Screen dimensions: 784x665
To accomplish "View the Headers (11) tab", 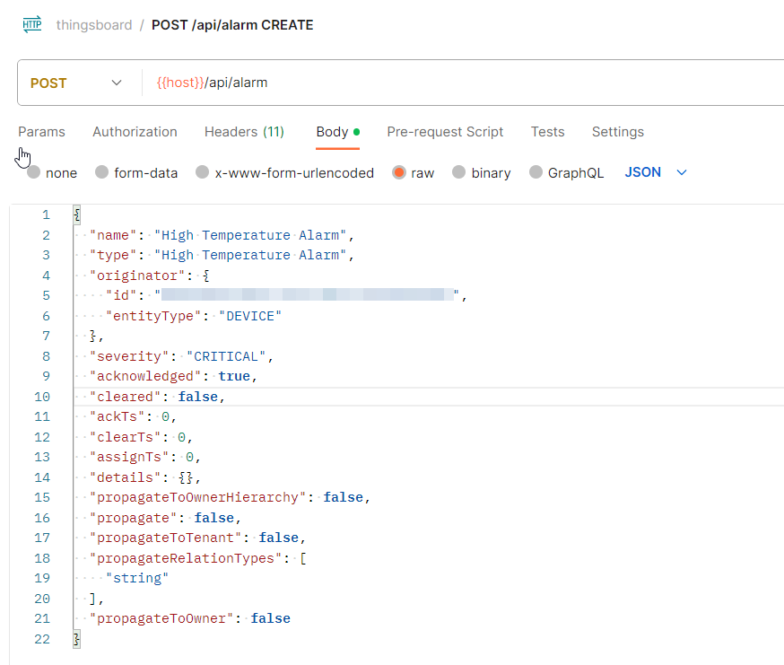I will coord(243,132).
